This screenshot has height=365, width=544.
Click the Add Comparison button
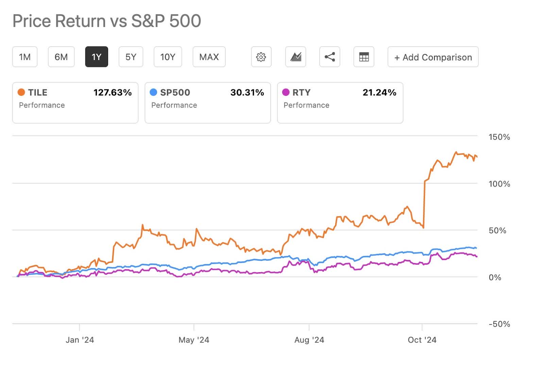433,57
